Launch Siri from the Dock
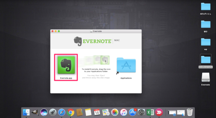The image size is (216, 118). point(44,112)
